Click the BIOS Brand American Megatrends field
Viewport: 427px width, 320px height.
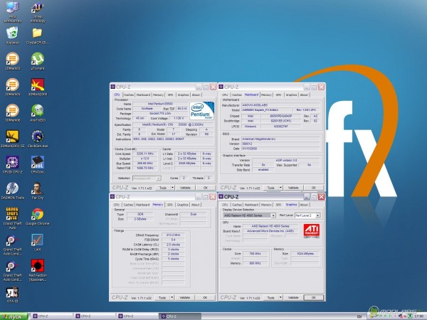coord(280,139)
